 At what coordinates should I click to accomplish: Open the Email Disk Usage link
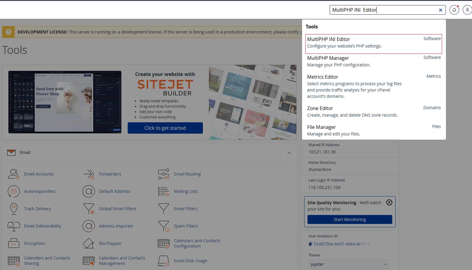[x=190, y=261]
